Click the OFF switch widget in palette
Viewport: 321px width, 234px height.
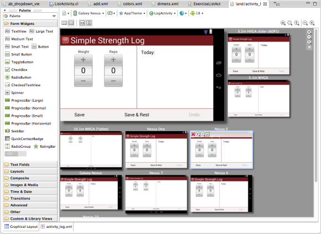tap(15, 154)
